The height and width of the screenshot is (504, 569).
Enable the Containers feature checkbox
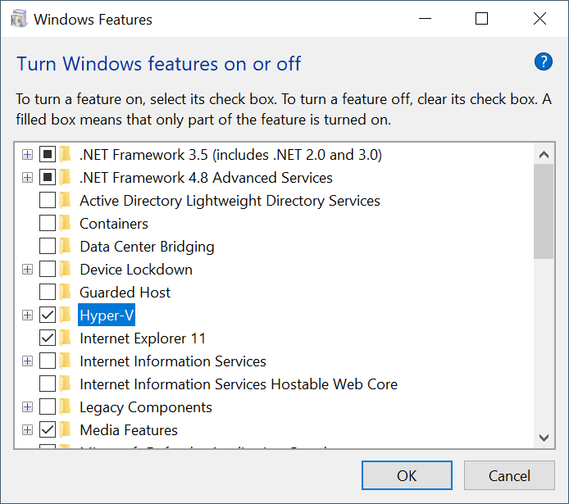click(x=48, y=224)
